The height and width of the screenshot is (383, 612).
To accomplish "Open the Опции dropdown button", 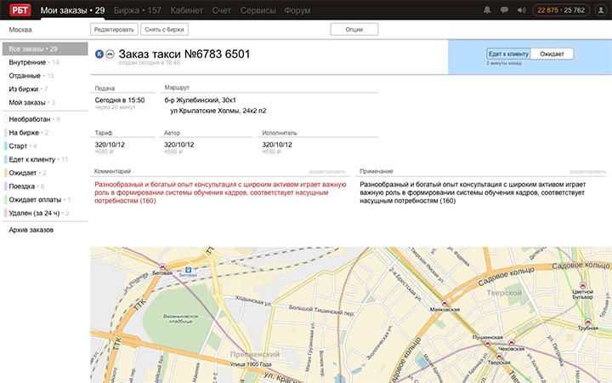I will [354, 29].
